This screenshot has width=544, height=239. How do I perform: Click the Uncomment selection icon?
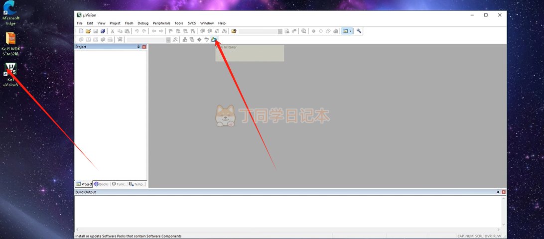click(224, 31)
